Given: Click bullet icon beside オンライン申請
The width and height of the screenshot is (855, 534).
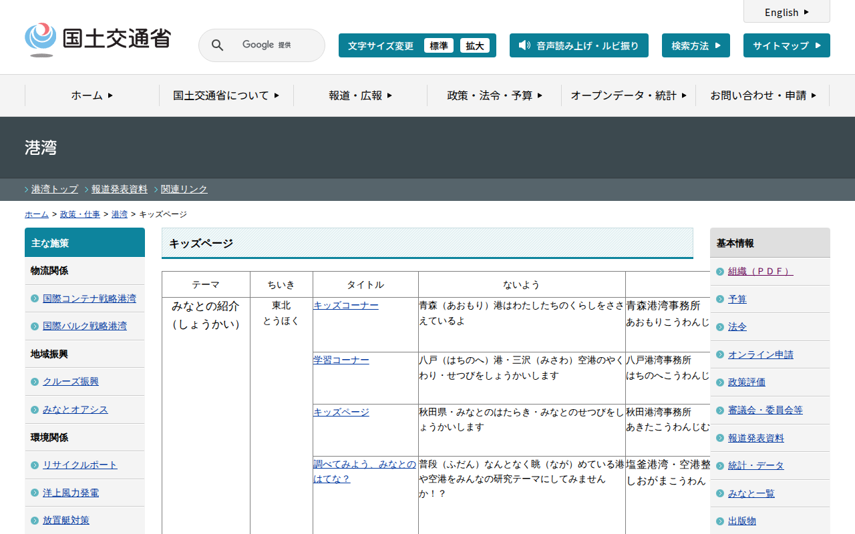Looking at the screenshot, I should click(x=719, y=355).
